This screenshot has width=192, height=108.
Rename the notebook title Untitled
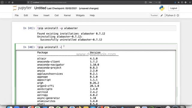point(40,8)
